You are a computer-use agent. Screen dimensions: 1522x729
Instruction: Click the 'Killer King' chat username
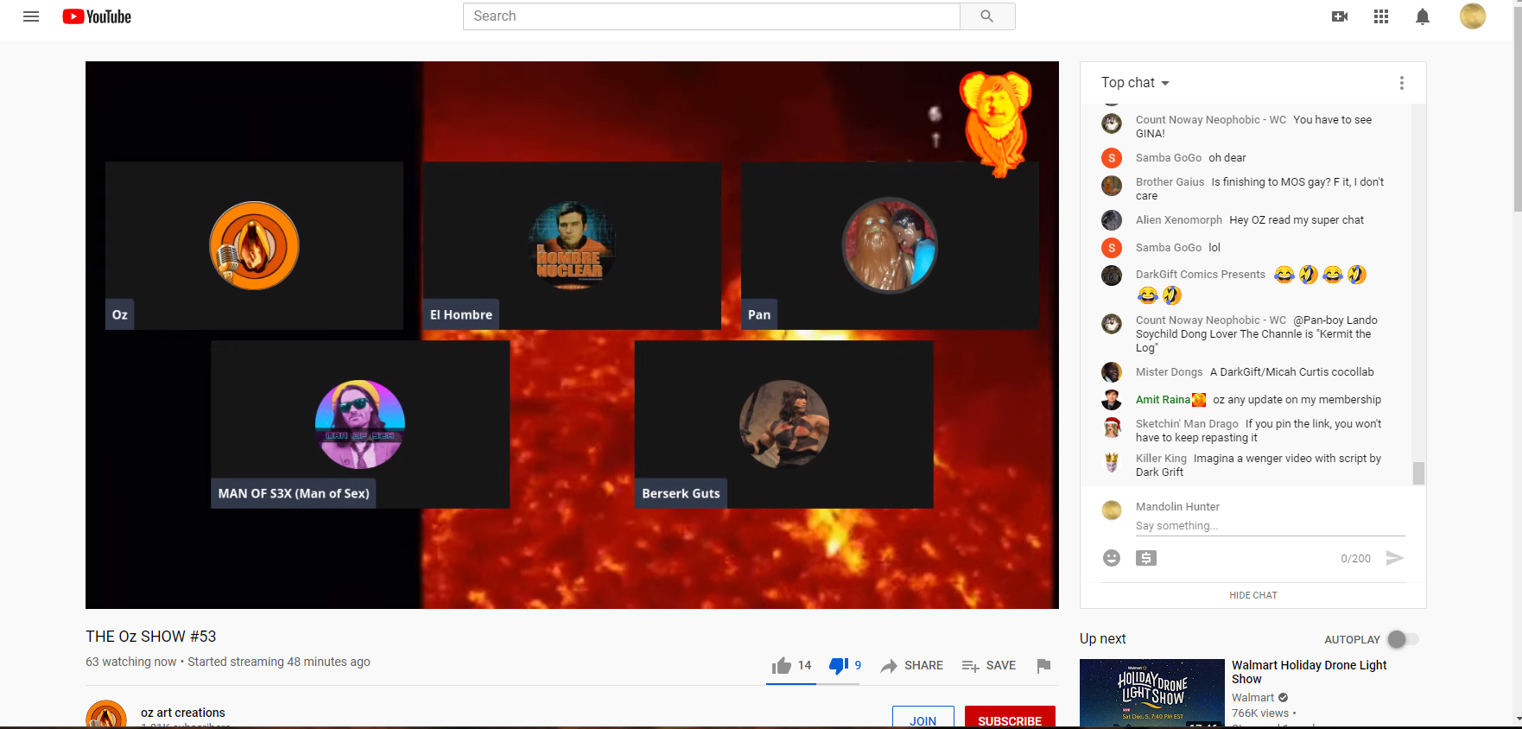tap(1161, 459)
